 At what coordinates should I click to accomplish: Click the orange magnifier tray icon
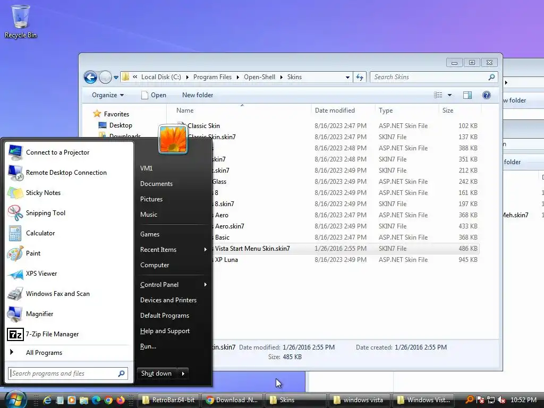click(x=470, y=400)
